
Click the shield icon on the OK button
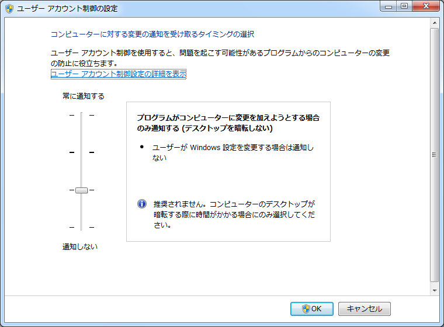coord(306,309)
